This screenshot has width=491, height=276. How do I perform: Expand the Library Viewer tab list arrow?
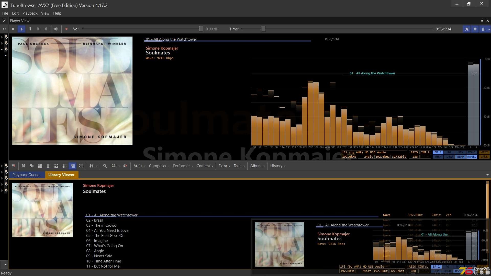coord(487,175)
